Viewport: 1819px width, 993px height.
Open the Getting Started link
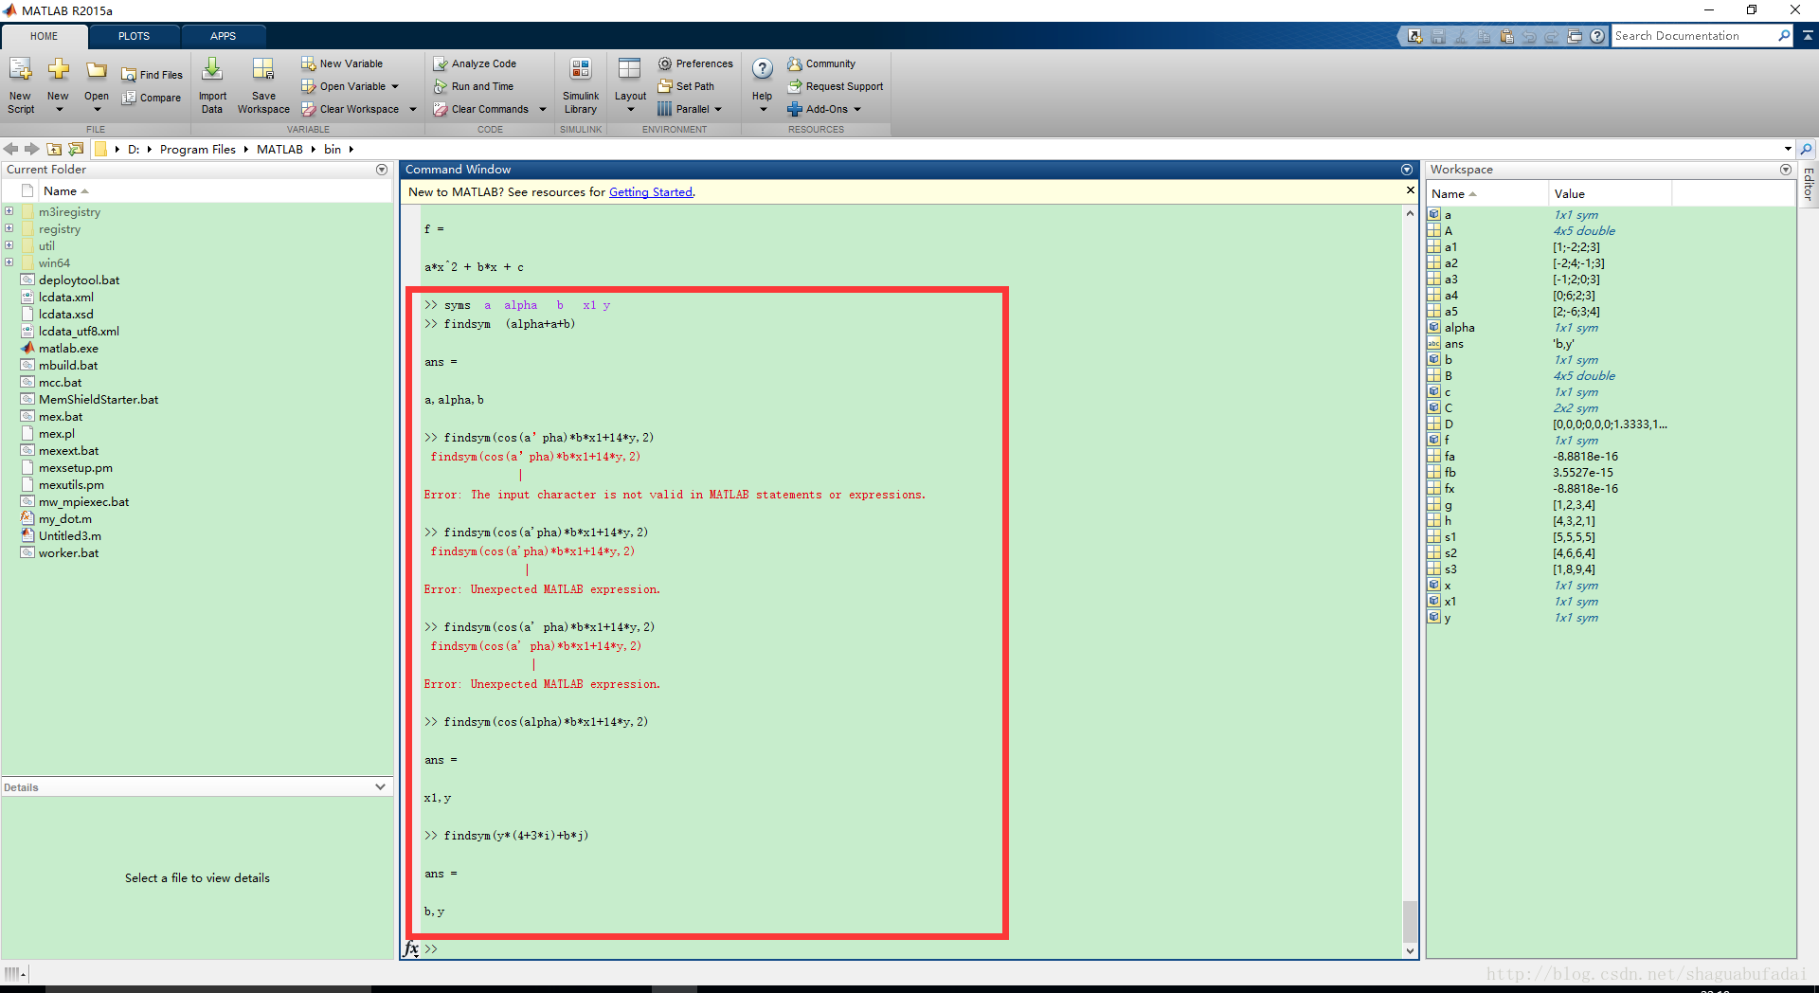[x=651, y=192]
